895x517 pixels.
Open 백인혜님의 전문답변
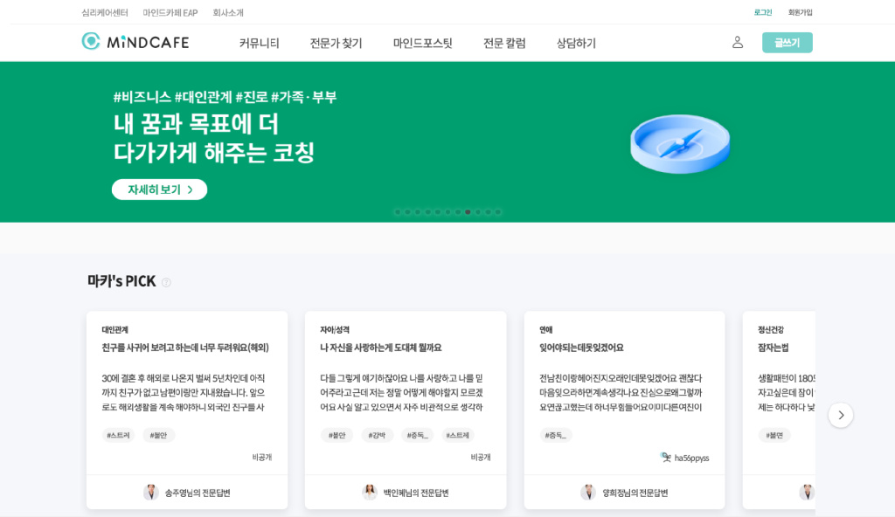[x=416, y=493]
